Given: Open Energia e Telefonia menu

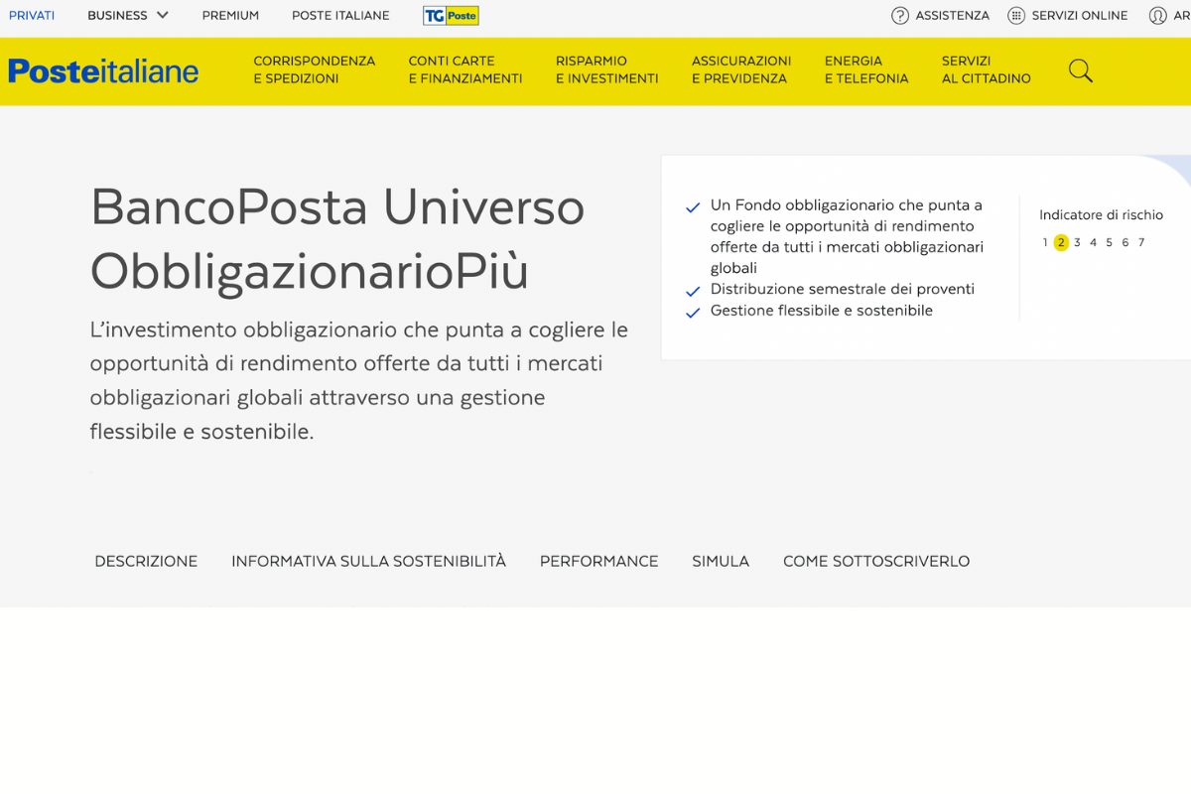Looking at the screenshot, I should 866,69.
